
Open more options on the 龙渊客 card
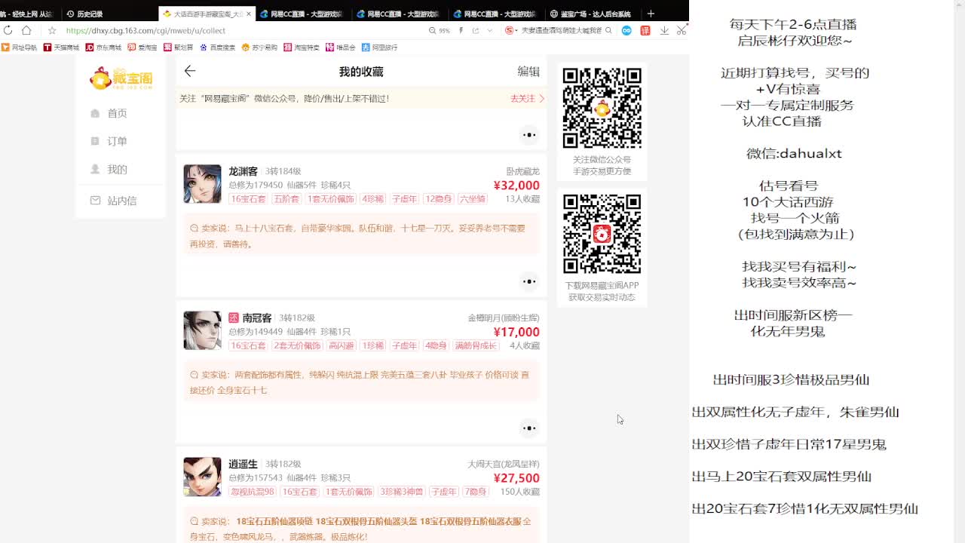[529, 281]
